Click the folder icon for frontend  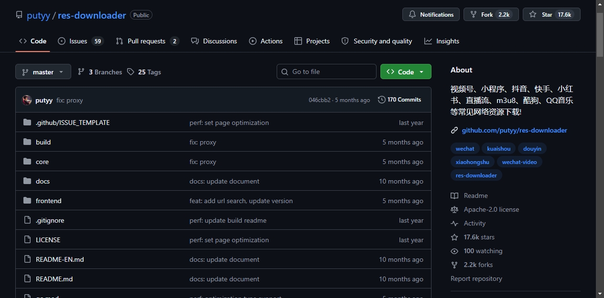[x=27, y=201]
